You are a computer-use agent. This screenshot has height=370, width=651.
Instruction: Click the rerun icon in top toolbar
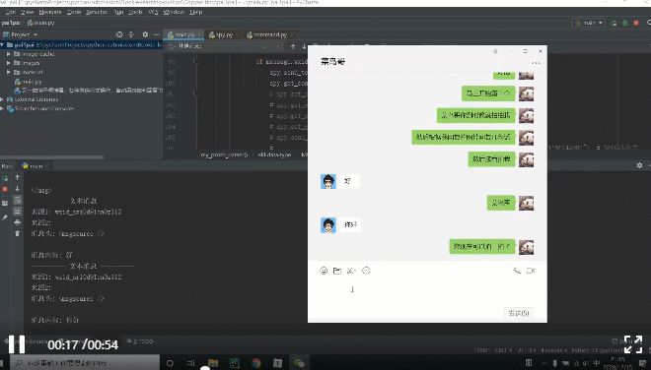(x=614, y=23)
